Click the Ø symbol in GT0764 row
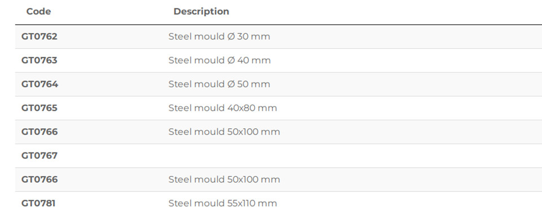Viewport: 542px width, 211px height. [x=231, y=84]
